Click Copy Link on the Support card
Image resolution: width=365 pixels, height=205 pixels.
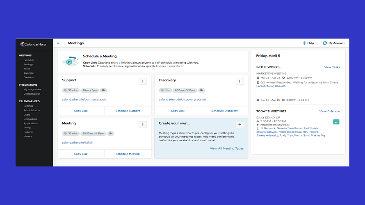coord(81,111)
